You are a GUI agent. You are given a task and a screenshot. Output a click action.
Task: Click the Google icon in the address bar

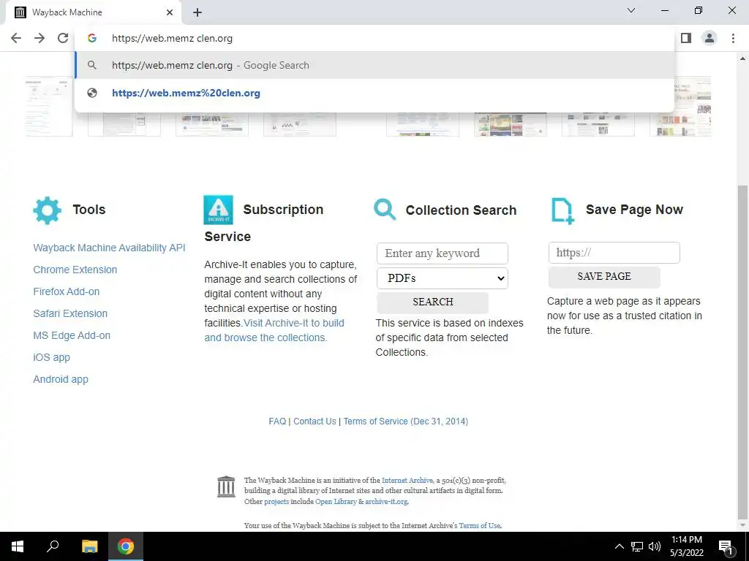coord(92,38)
